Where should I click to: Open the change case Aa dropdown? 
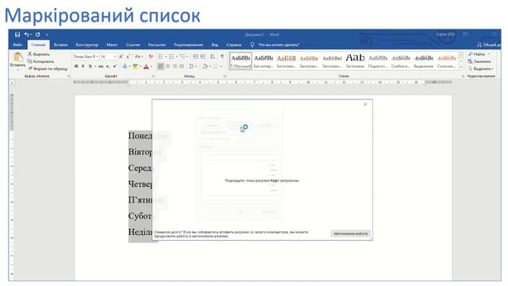138,56
